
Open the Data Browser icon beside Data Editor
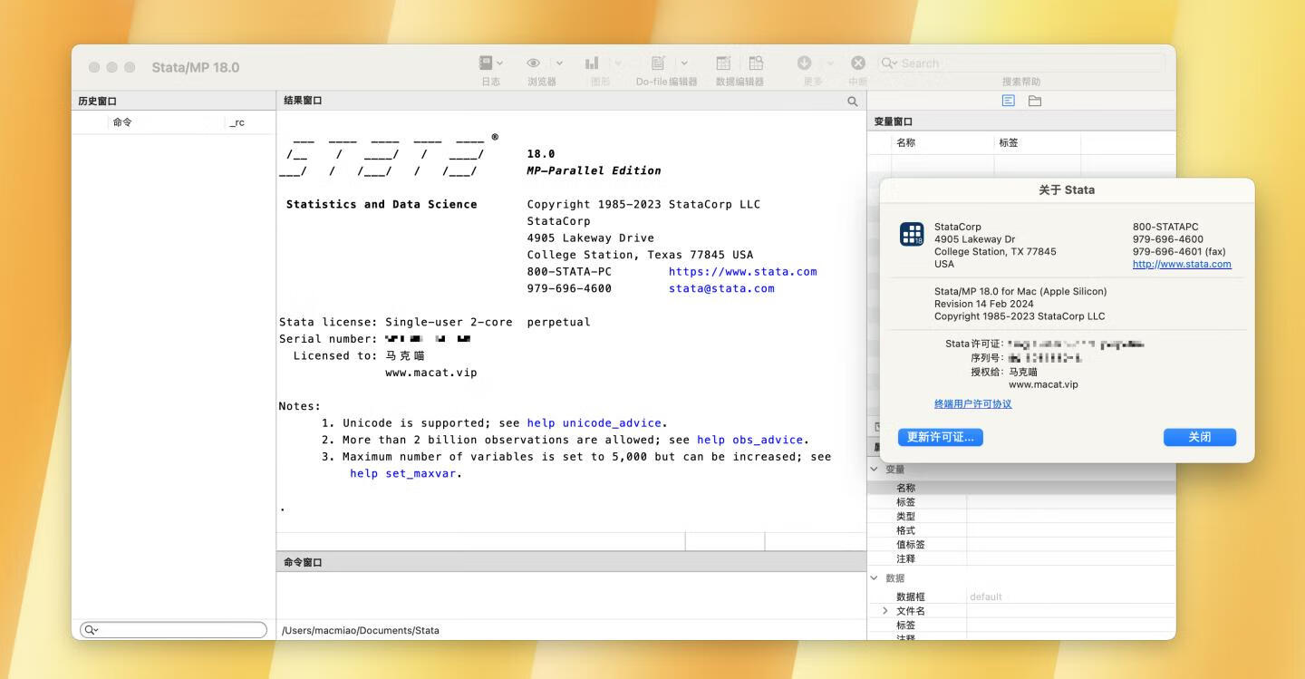click(756, 63)
